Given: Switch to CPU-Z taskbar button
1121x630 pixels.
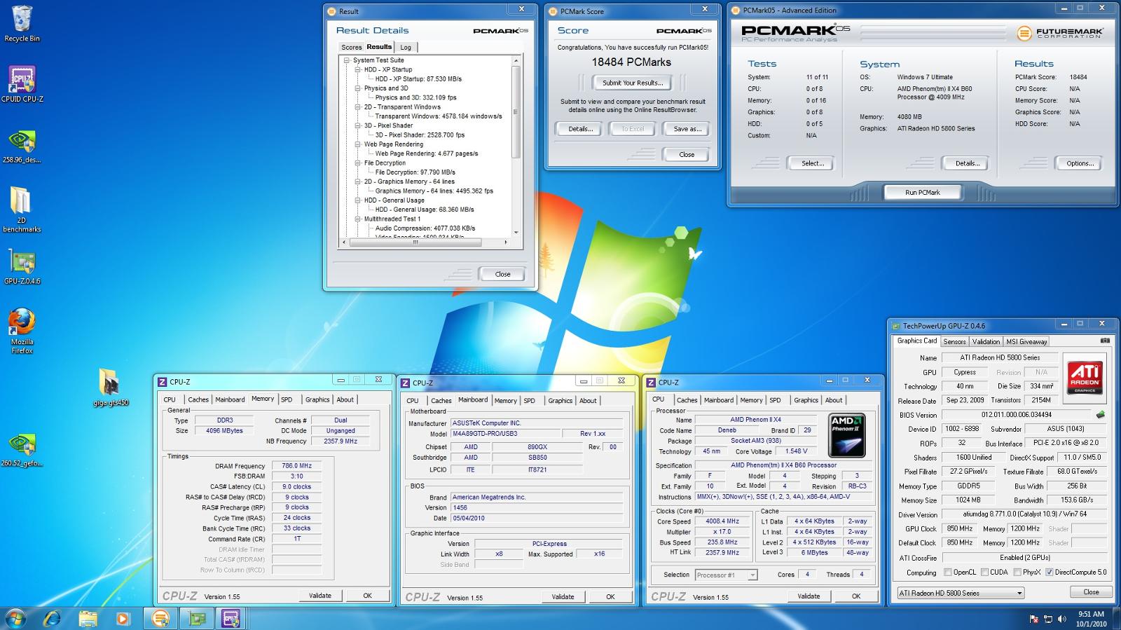Looking at the screenshot, I should tap(231, 618).
